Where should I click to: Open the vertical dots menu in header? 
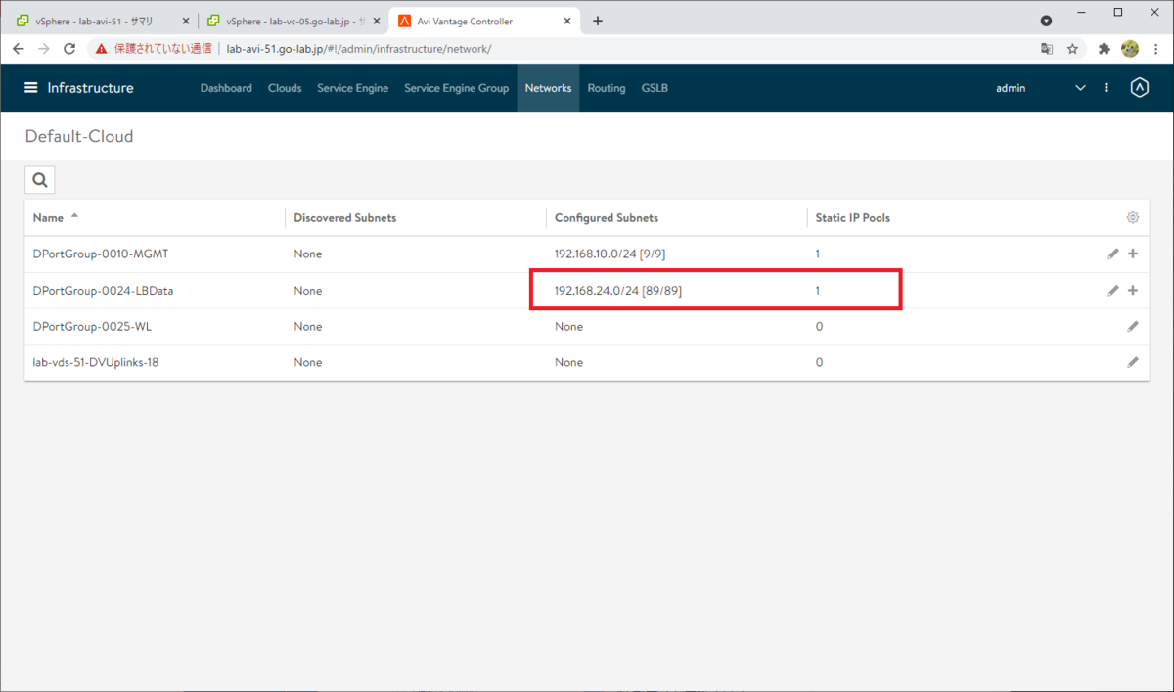1106,88
